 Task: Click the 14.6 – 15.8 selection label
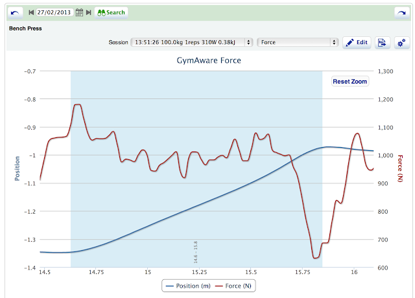[x=196, y=252]
